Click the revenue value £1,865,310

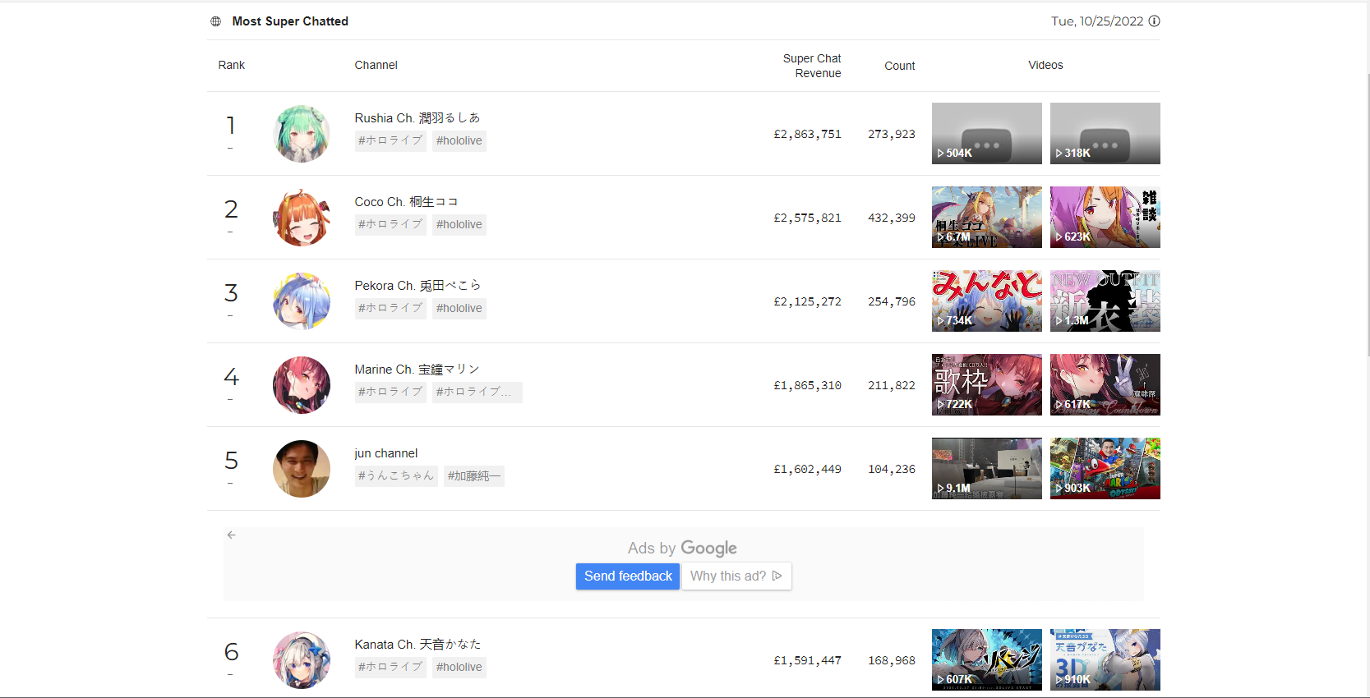point(807,385)
